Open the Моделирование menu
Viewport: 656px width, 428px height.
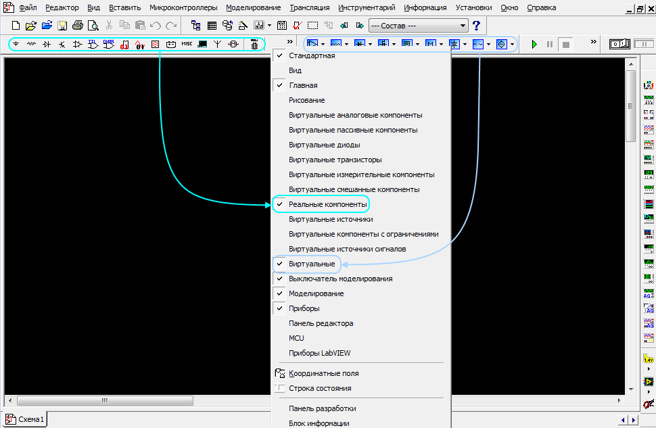(x=253, y=8)
